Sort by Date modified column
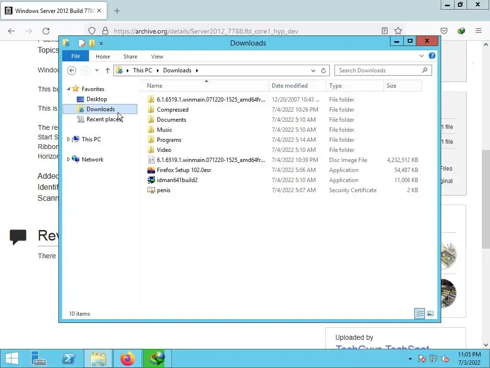The image size is (490, 368). click(297, 86)
